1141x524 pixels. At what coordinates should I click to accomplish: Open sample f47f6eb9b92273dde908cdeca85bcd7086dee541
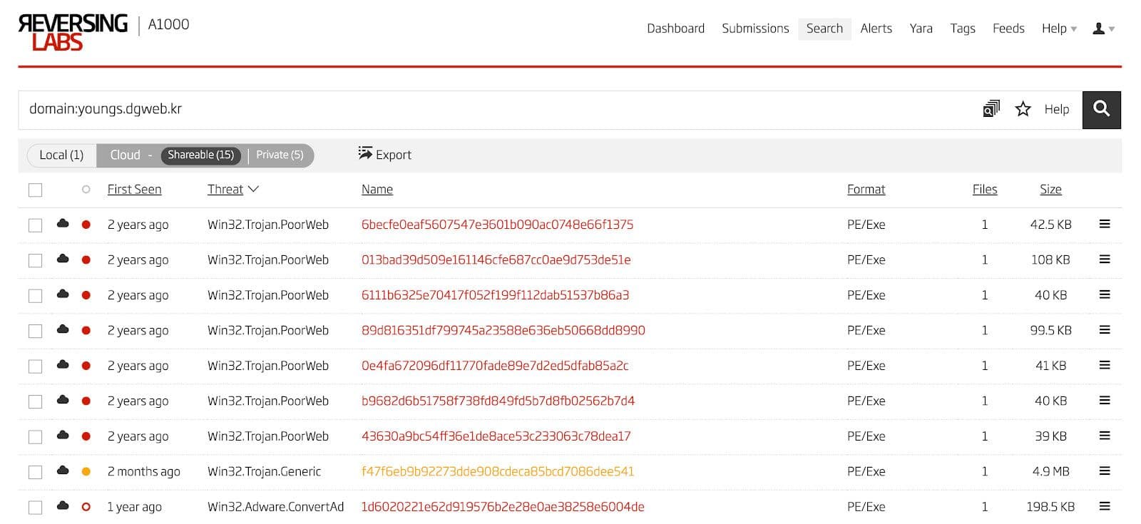pyautogui.click(x=498, y=471)
